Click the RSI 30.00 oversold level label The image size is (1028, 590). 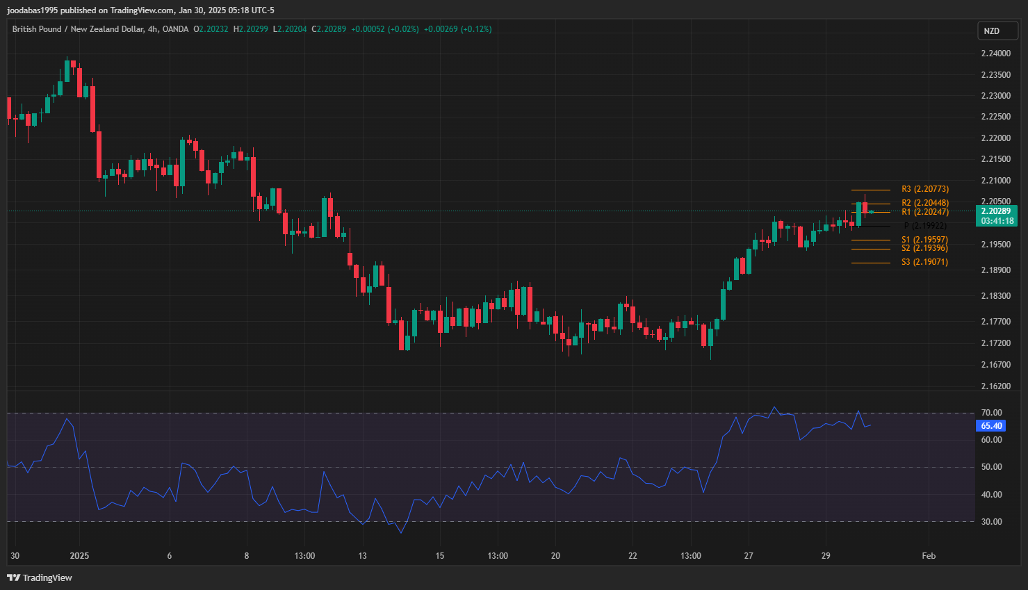click(991, 522)
